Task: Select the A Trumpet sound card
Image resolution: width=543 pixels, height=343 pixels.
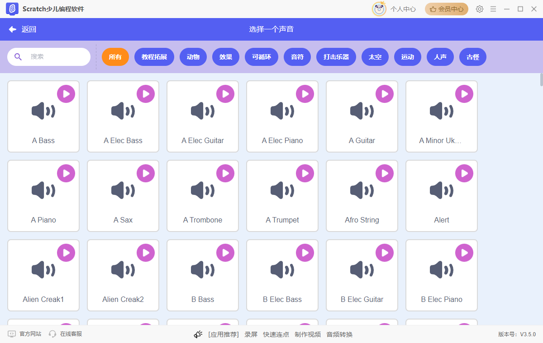Action: (282, 196)
